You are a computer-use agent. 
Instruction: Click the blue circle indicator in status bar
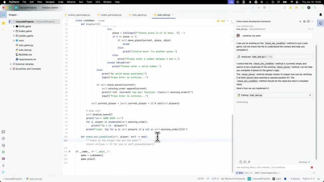pos(285,179)
